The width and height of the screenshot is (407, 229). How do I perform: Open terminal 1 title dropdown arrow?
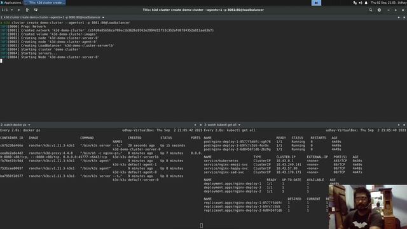pyautogui.click(x=103, y=17)
